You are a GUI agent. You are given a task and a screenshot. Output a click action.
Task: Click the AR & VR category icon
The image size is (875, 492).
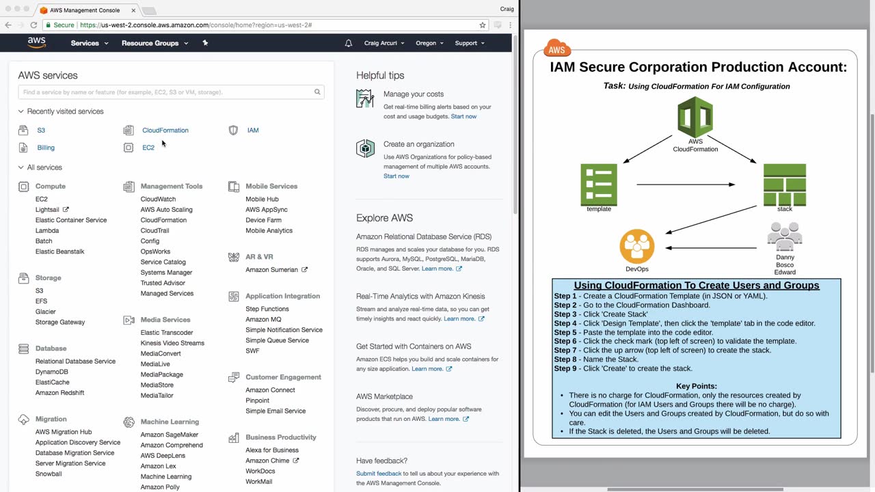pos(234,257)
